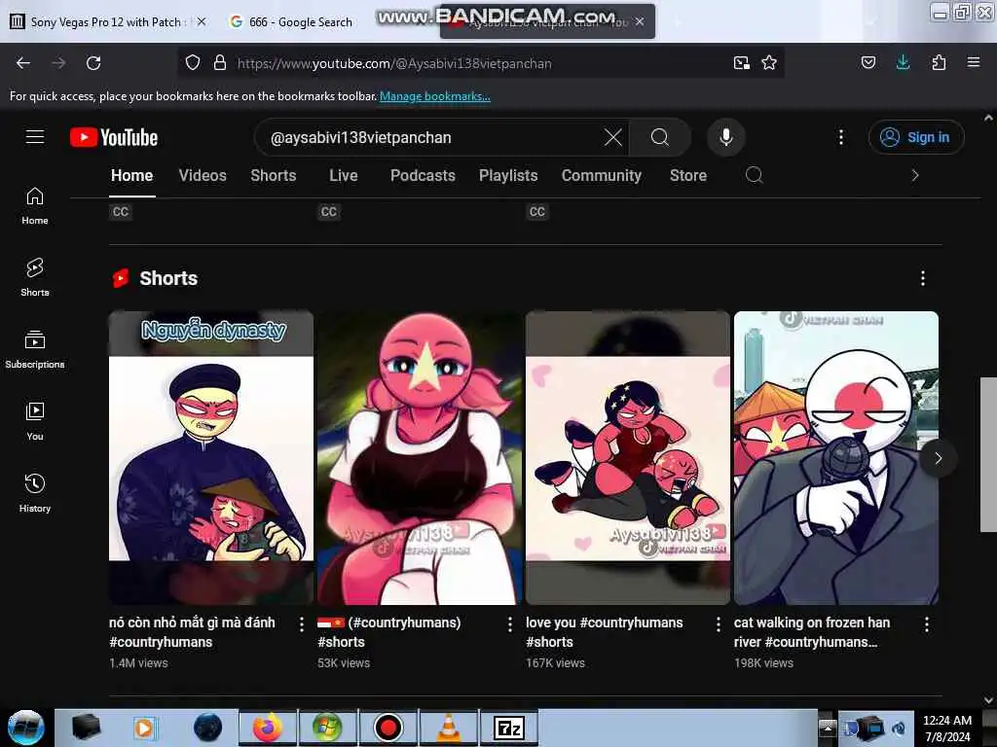Bookmark this page with the star
Viewport: 997px width, 747px height.
[x=769, y=63]
